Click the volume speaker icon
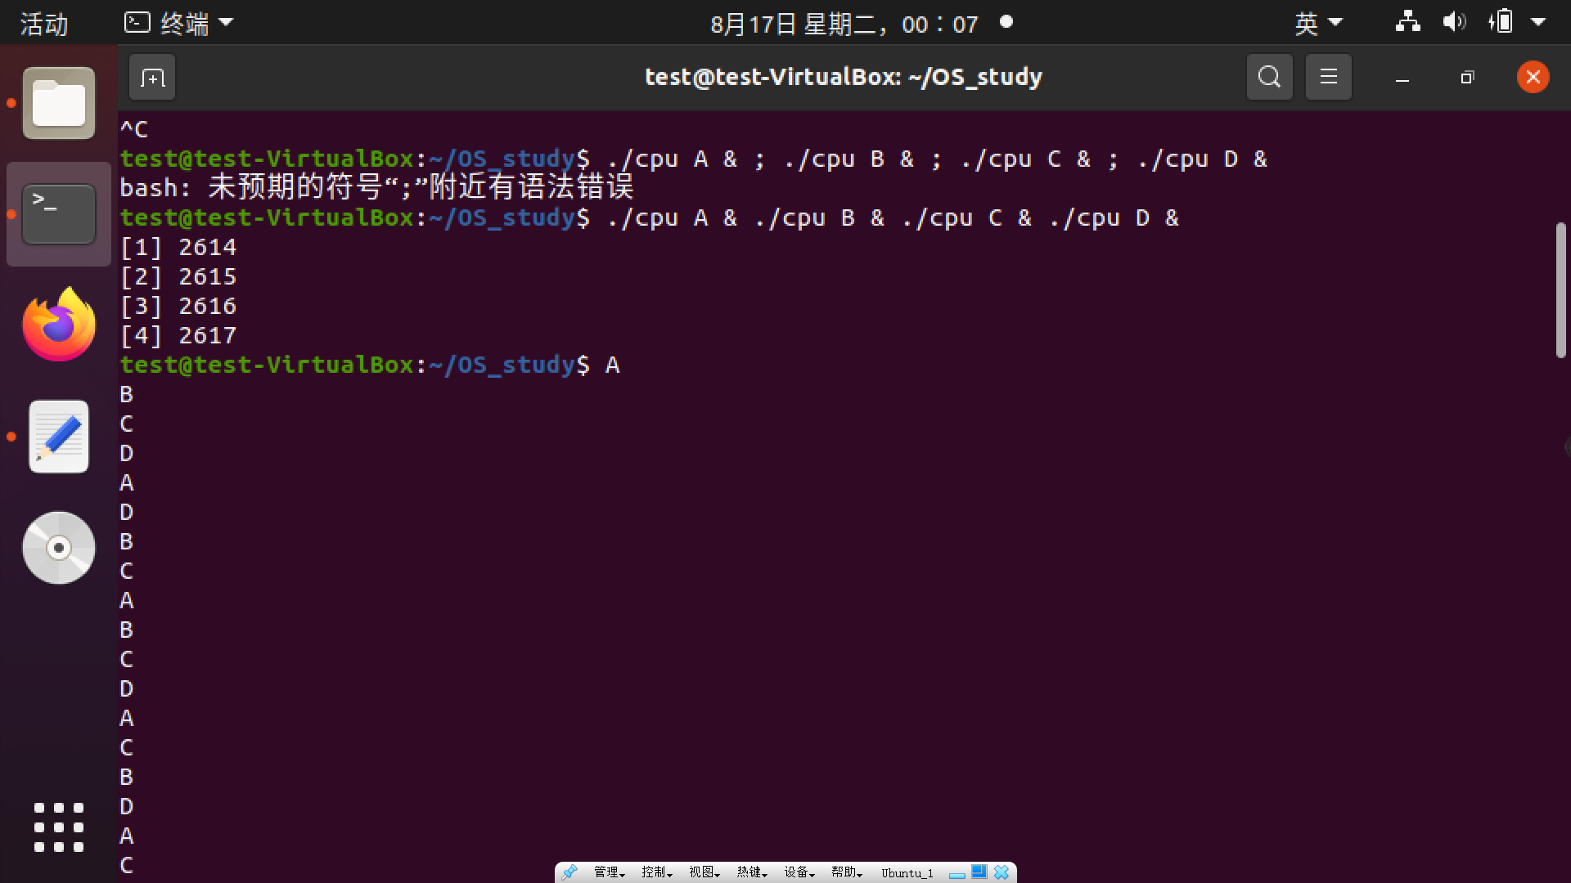The width and height of the screenshot is (1571, 883). coord(1454,22)
